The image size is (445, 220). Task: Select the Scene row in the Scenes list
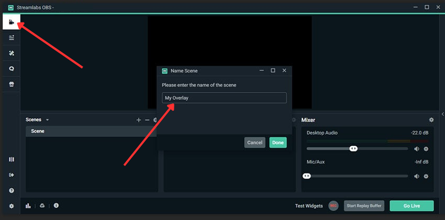[x=91, y=131]
